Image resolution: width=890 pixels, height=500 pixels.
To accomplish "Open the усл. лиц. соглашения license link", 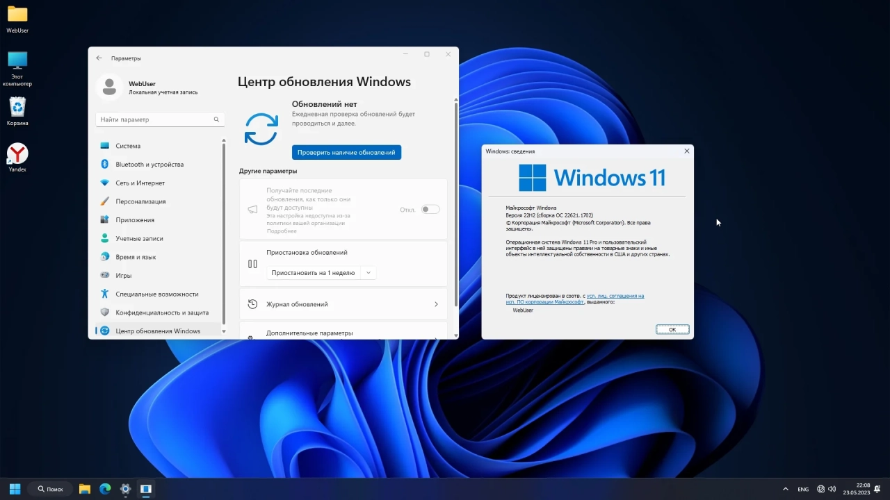I will (615, 296).
